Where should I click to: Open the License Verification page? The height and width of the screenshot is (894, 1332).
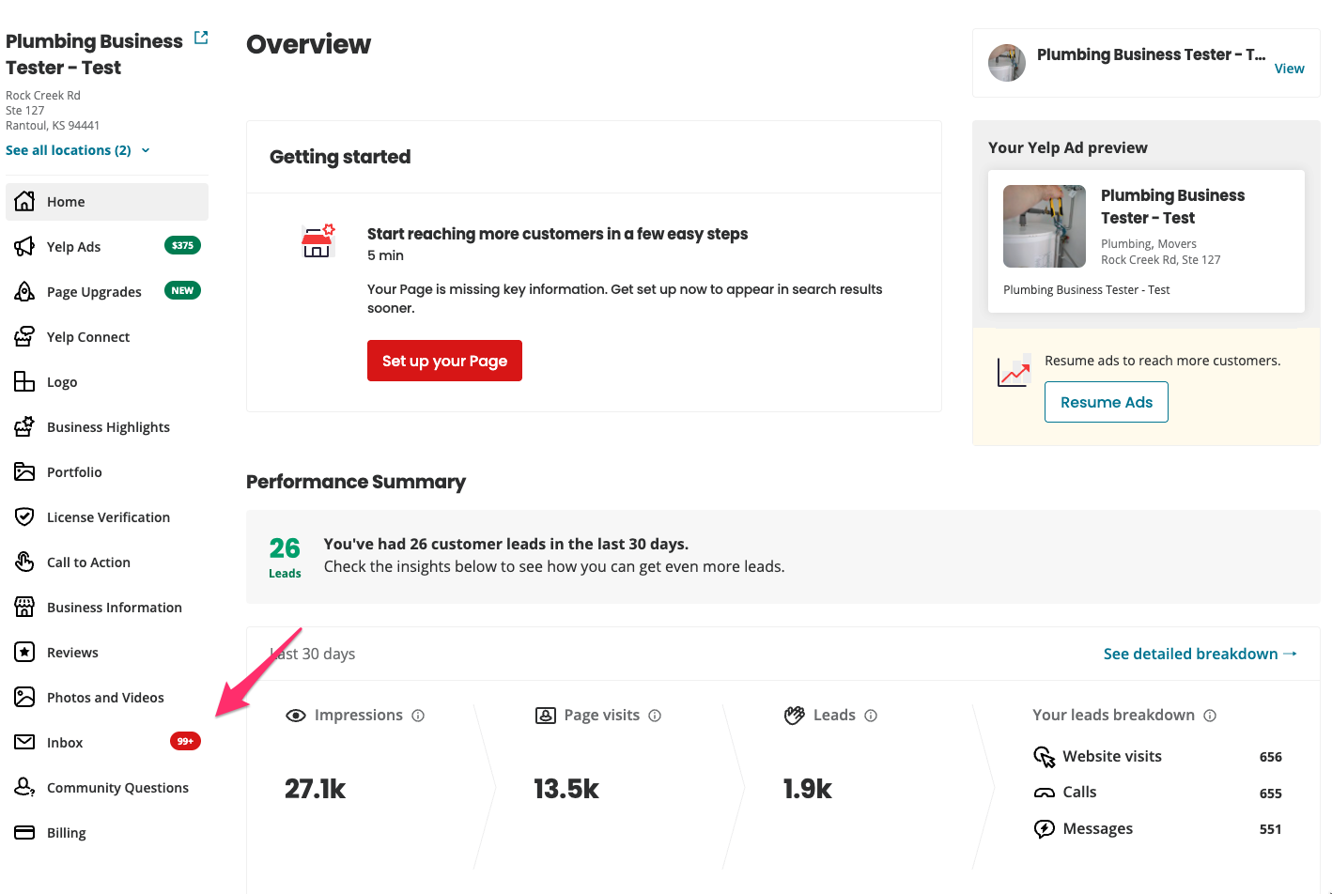[107, 517]
